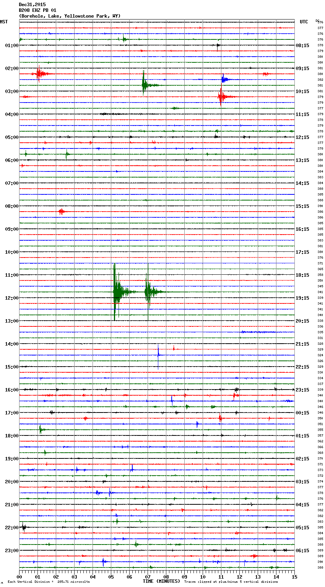325x587 pixels.
Task: Click the 23:15 UTC time label
Action: (x=302, y=390)
